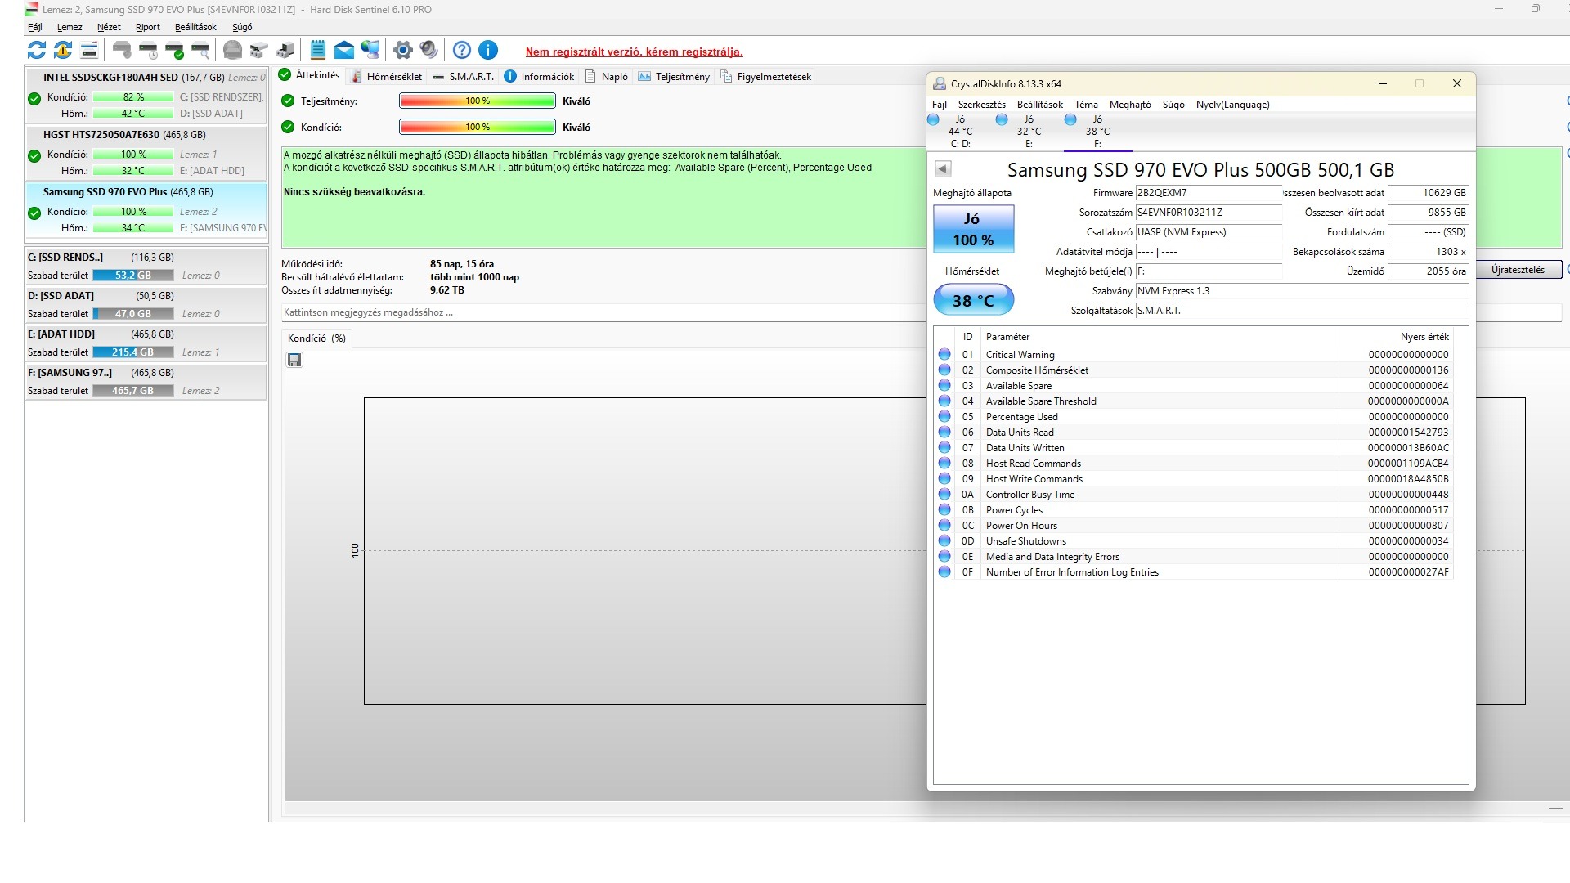1570x883 pixels.
Task: Open the Nyelv(Language) menu
Action: coord(1232,105)
